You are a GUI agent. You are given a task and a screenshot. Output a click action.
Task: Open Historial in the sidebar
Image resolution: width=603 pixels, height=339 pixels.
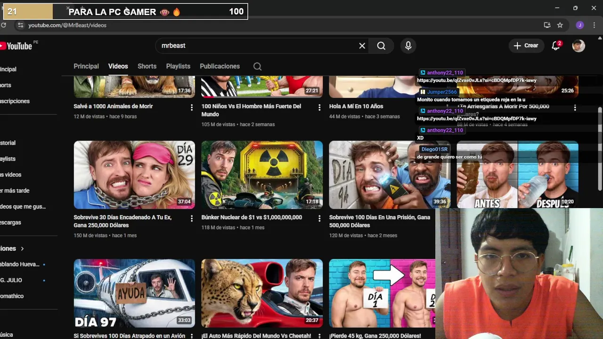click(x=8, y=143)
